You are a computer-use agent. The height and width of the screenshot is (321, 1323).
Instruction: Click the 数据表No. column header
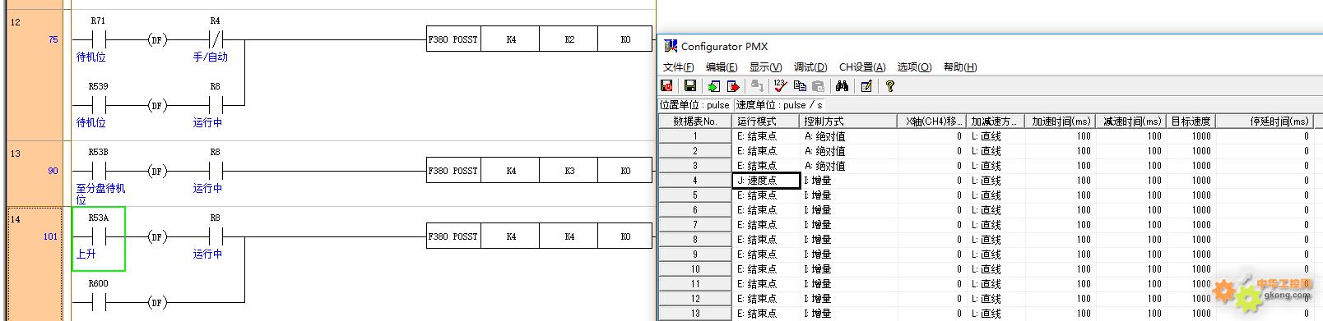coord(695,122)
